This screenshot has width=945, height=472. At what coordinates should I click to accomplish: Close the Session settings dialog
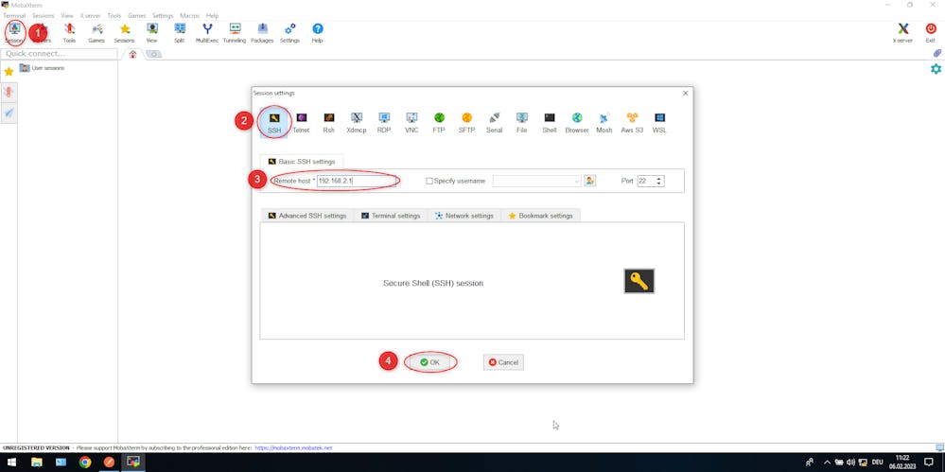click(x=685, y=93)
